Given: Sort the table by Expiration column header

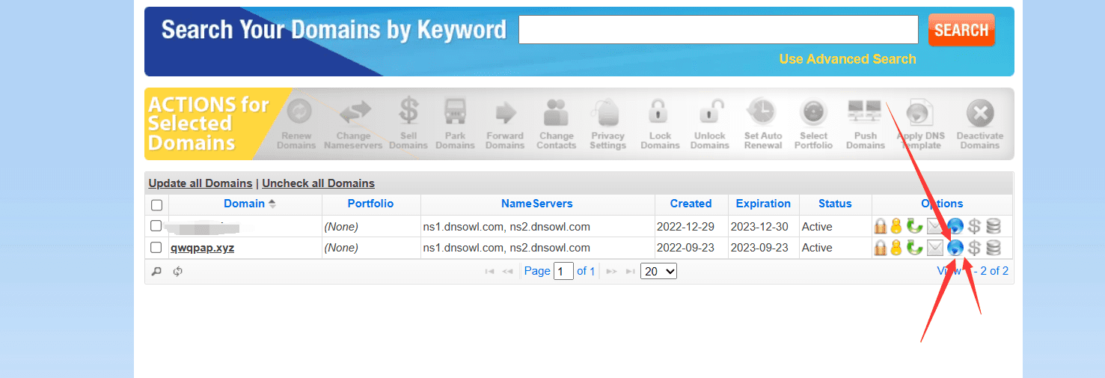Looking at the screenshot, I should pyautogui.click(x=762, y=204).
